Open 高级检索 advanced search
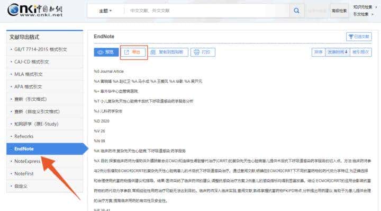 [339, 11]
